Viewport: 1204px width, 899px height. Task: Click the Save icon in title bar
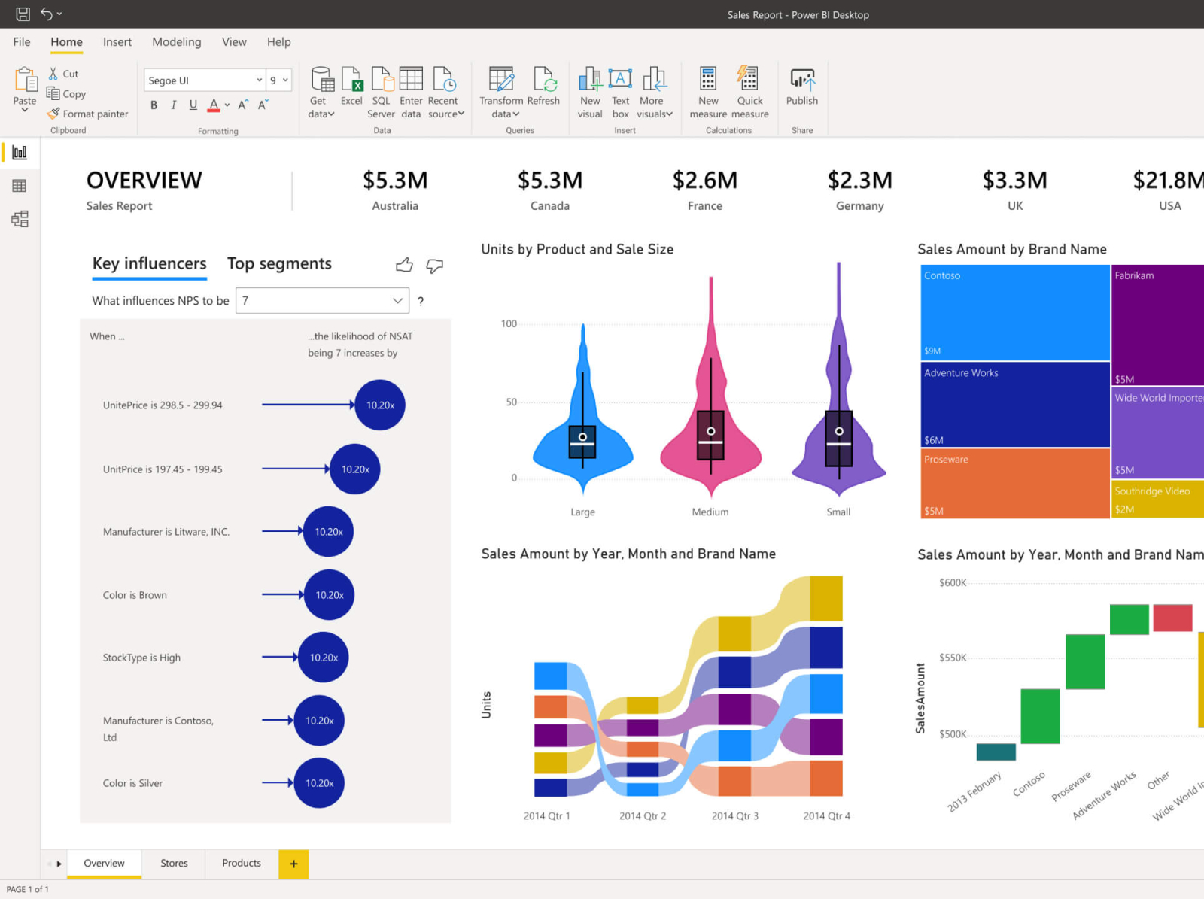pyautogui.click(x=23, y=14)
